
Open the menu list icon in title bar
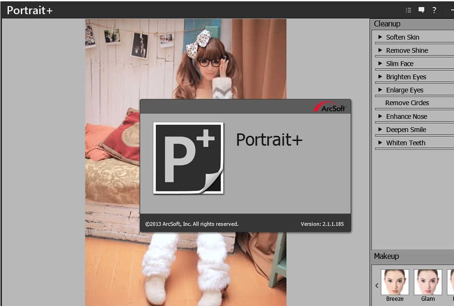tap(408, 10)
